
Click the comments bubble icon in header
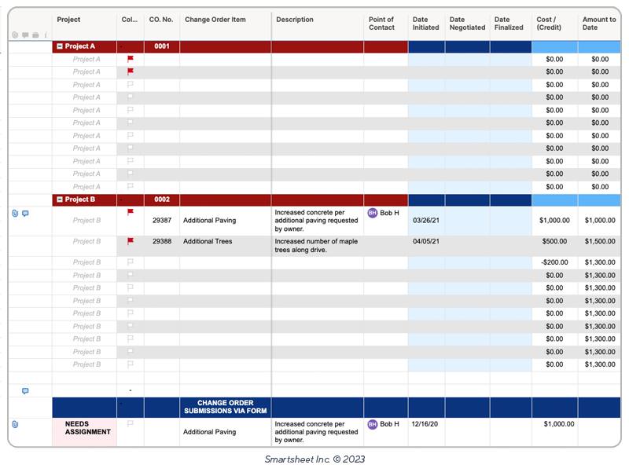[25, 35]
